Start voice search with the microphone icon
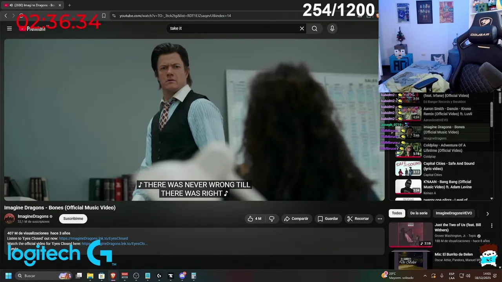Image resolution: width=502 pixels, height=282 pixels. point(332,28)
